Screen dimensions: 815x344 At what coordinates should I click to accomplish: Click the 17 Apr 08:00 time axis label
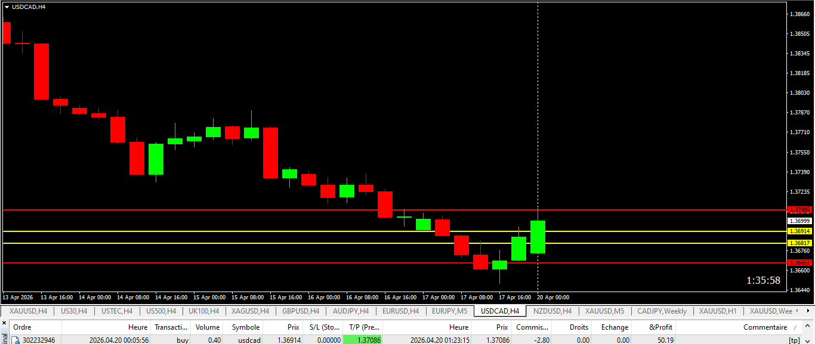[476, 297]
